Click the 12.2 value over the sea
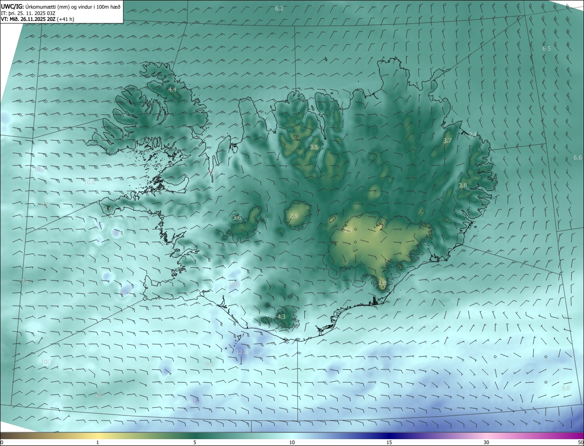 click(242, 352)
